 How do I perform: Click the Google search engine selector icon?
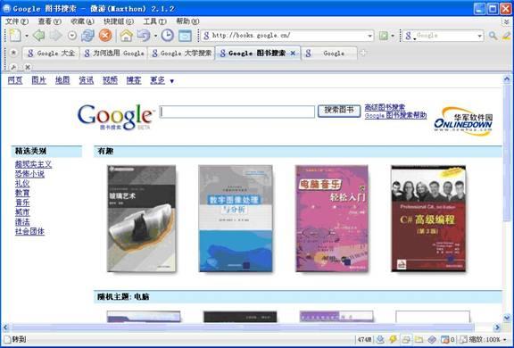pyautogui.click(x=409, y=36)
